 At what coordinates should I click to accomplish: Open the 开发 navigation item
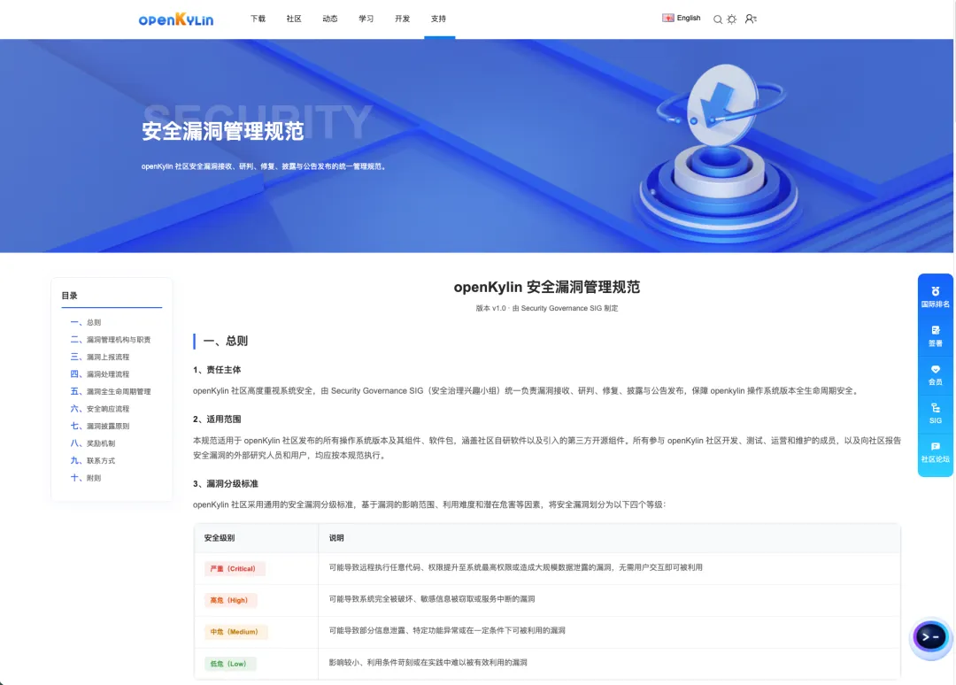click(403, 19)
